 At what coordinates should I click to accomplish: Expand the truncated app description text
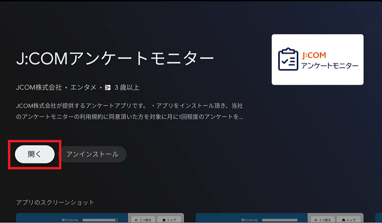coord(129,111)
